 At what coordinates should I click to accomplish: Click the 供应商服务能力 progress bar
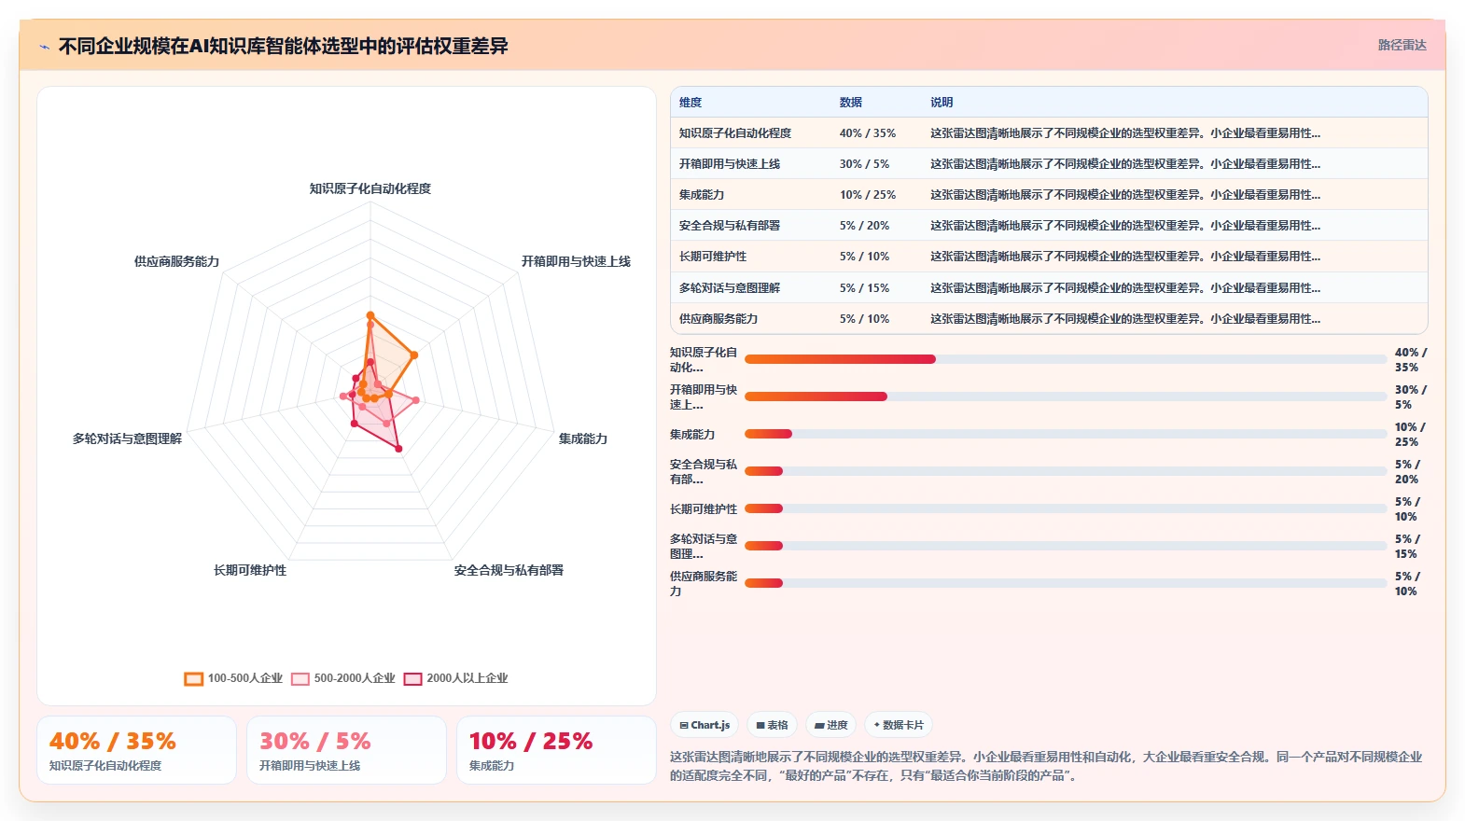click(x=1066, y=583)
